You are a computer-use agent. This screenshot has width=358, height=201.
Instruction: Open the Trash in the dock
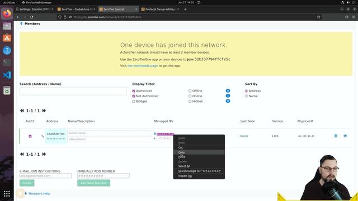click(x=7, y=90)
